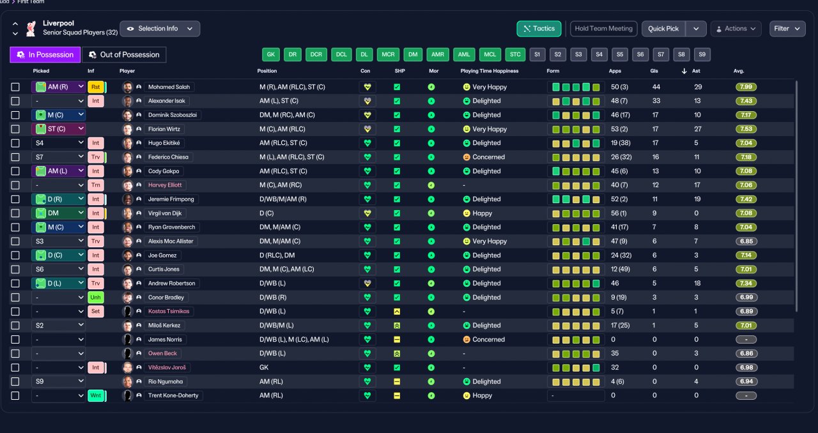Tick the checkbox for Mohamed Salah's row
The height and width of the screenshot is (433, 818).
[15, 87]
